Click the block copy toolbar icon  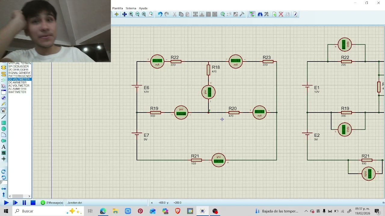coord(195,14)
